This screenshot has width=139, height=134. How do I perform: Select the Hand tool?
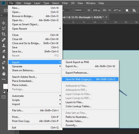(4, 74)
